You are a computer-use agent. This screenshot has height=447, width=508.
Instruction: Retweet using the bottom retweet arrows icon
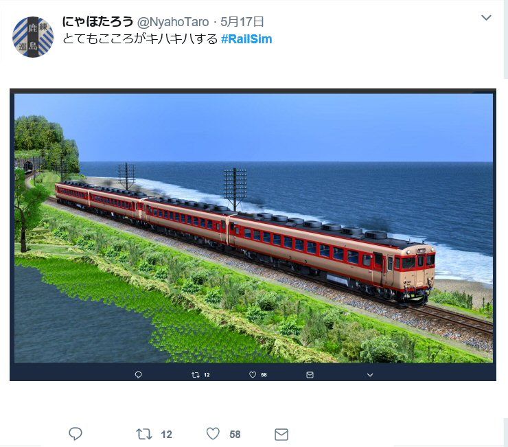[x=144, y=434]
